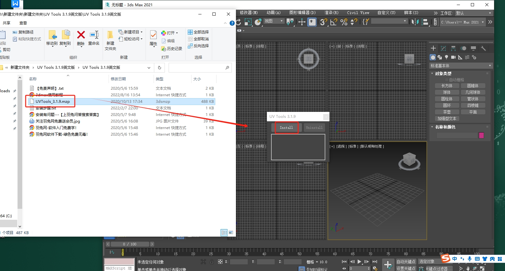Screen dimensions: 505x271
Task: Open the Modify panel icon
Action: [443, 48]
